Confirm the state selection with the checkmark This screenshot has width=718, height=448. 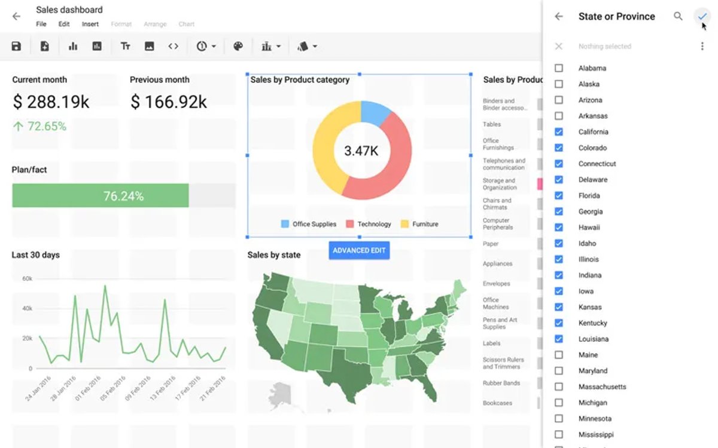click(702, 16)
